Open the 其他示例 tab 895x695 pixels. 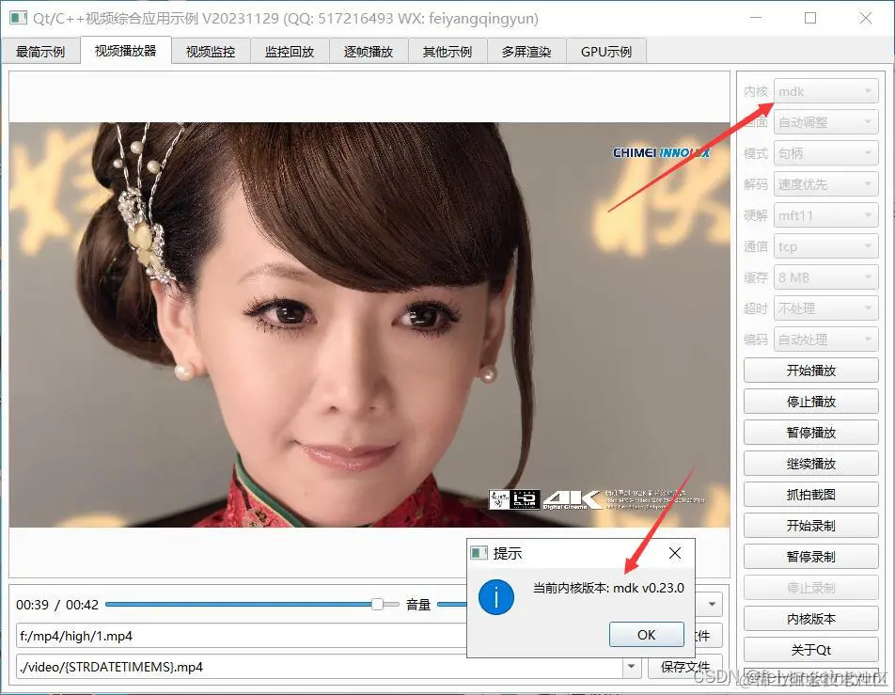tap(447, 52)
